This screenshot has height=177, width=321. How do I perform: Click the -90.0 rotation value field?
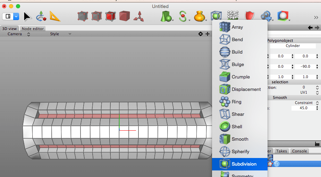point(305,66)
